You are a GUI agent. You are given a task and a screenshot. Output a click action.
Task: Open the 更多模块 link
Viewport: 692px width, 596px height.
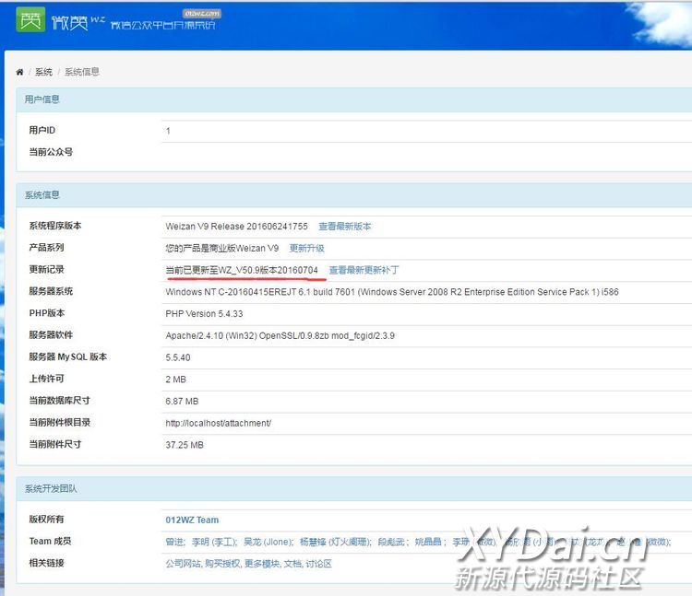[x=262, y=564]
